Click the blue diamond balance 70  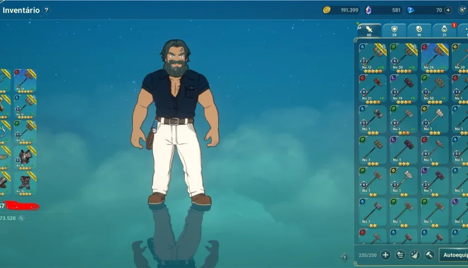(x=426, y=10)
